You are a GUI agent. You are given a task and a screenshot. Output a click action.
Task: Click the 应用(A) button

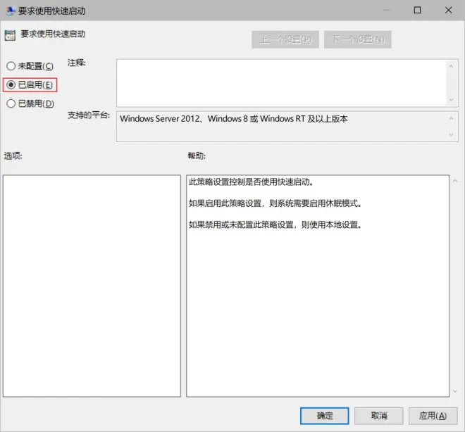click(x=433, y=416)
